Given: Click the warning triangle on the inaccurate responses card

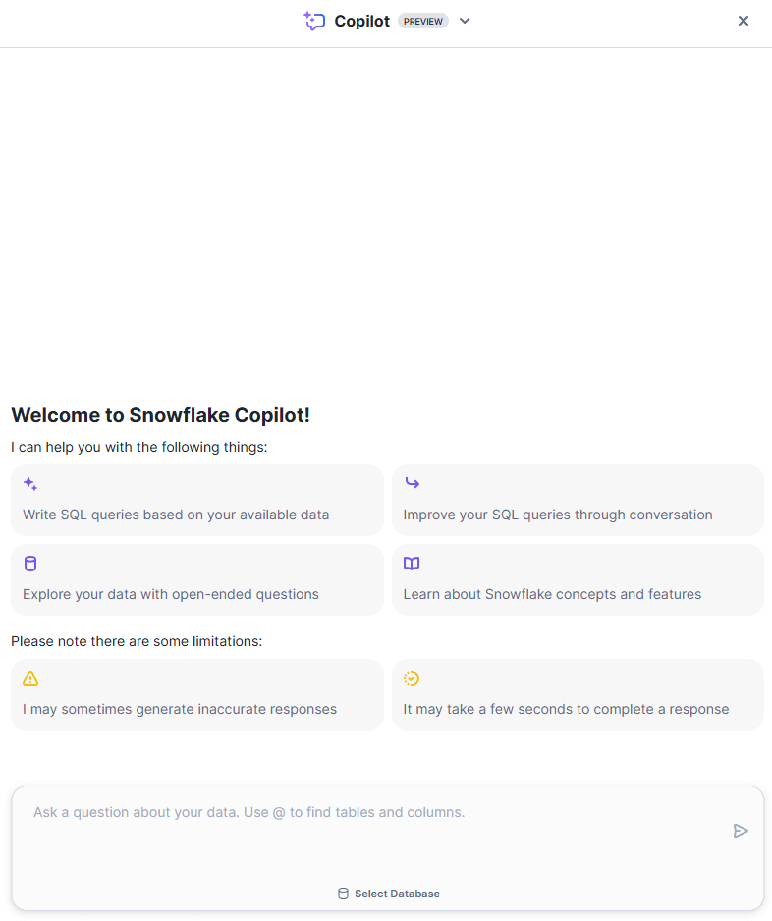Looking at the screenshot, I should 29,677.
